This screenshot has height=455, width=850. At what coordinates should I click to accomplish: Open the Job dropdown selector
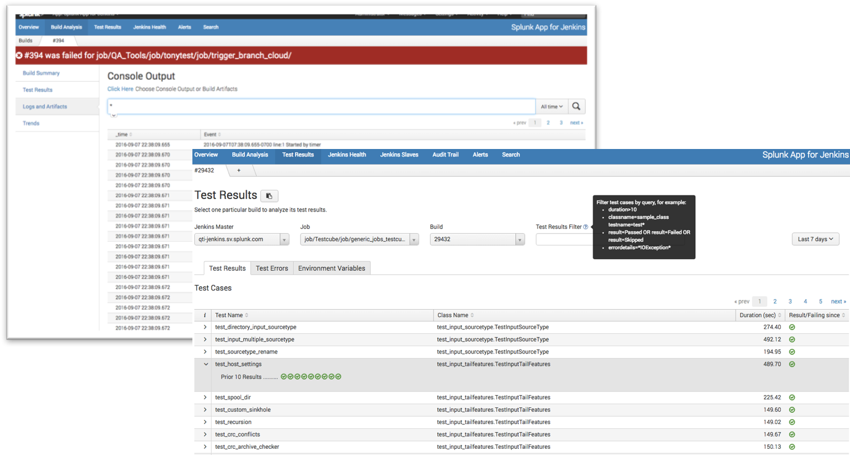pos(359,239)
